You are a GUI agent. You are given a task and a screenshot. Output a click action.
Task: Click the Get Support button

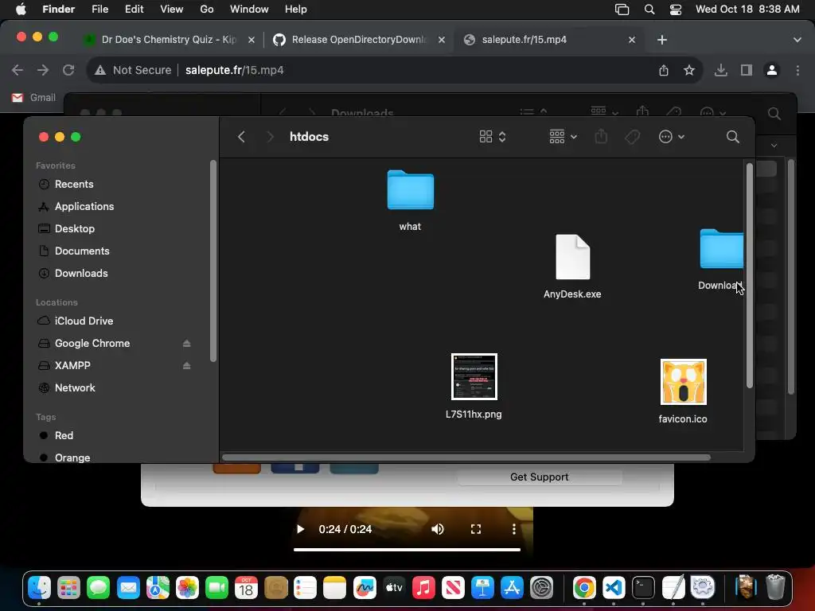click(540, 477)
